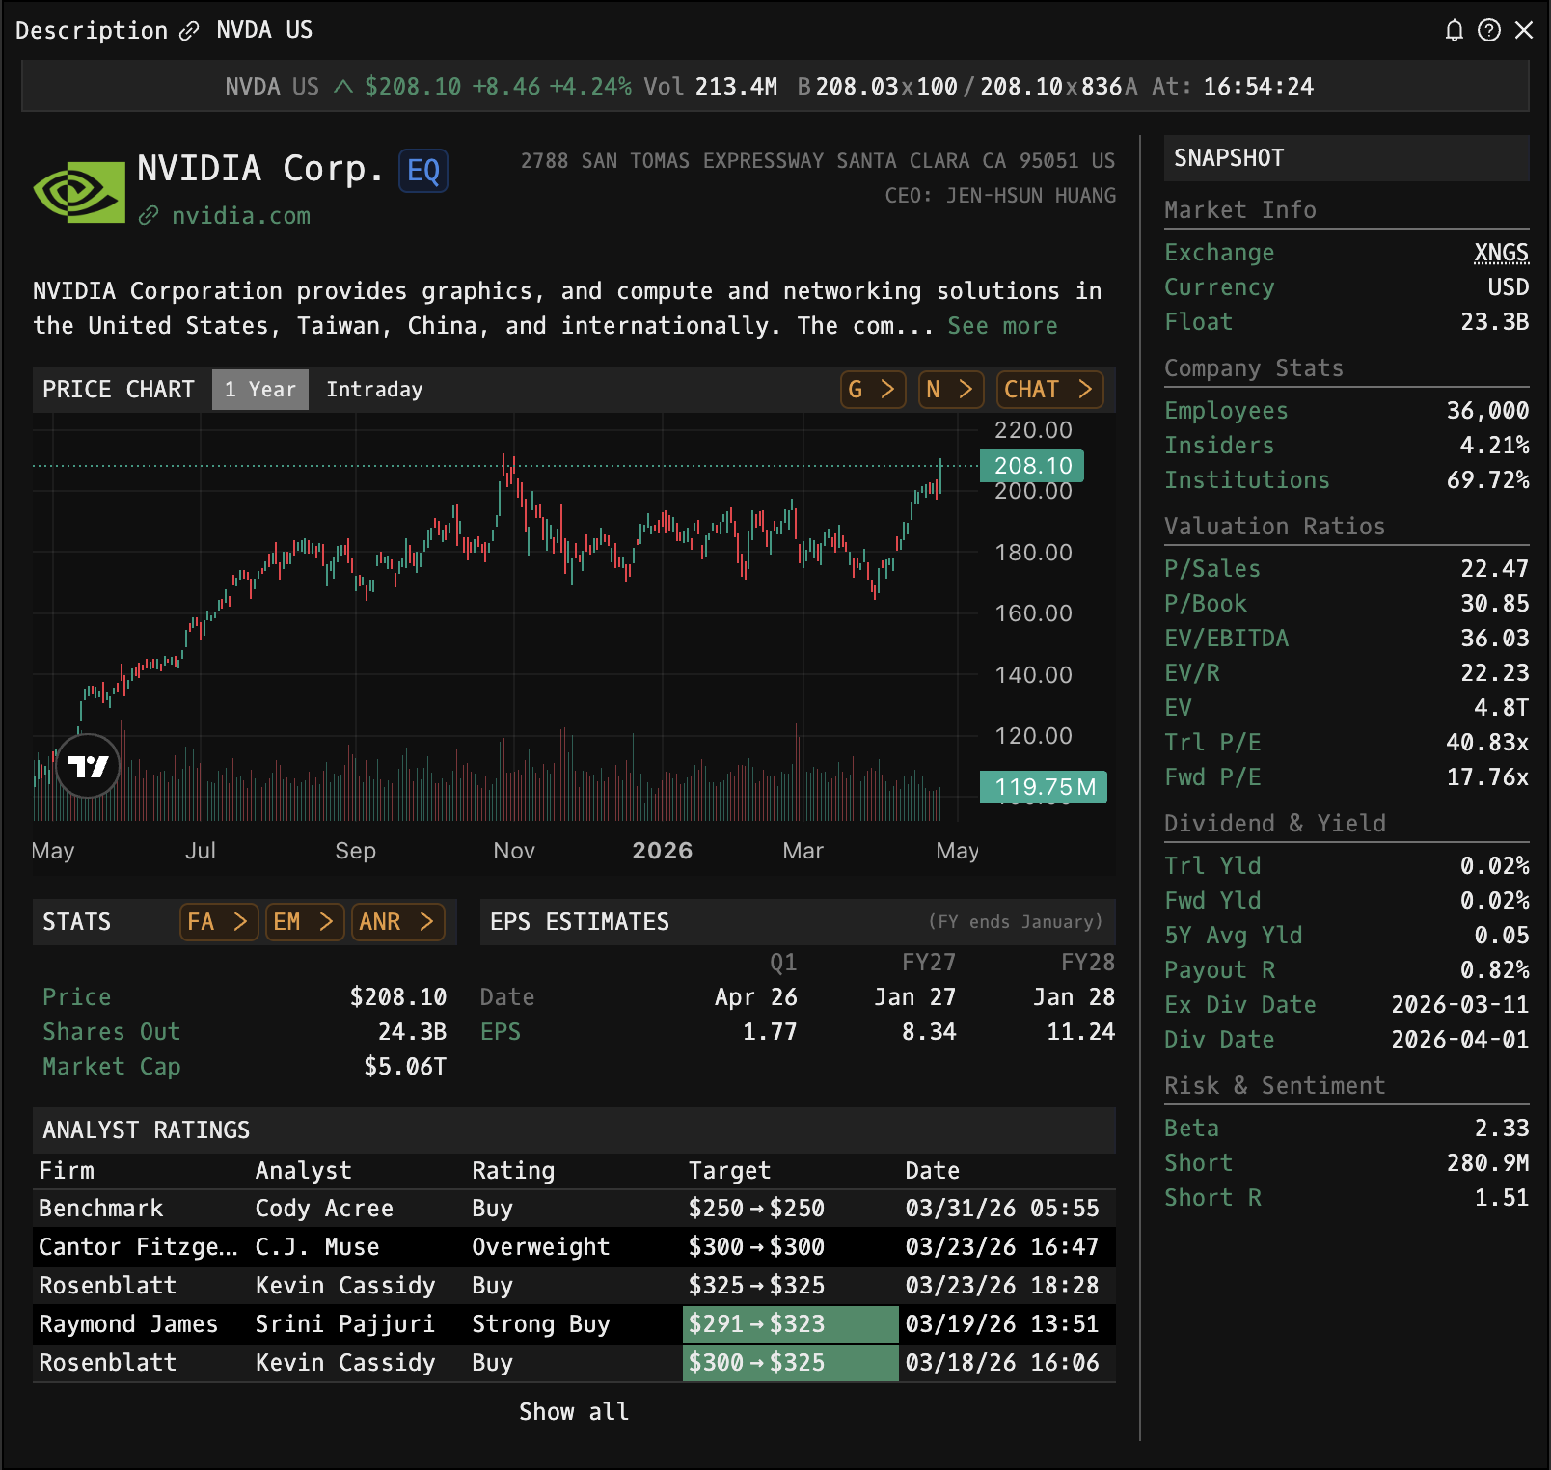
Task: Click the $5.06T Market Cap value
Action: (405, 1067)
